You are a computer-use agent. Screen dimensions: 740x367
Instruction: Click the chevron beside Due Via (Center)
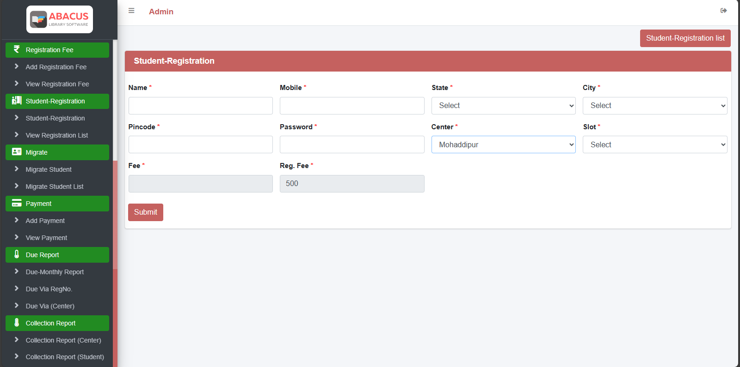click(x=17, y=306)
